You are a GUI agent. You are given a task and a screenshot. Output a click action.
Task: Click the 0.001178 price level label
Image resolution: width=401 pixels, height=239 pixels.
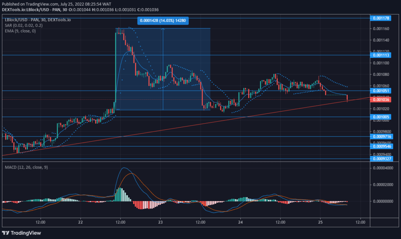coord(381,18)
